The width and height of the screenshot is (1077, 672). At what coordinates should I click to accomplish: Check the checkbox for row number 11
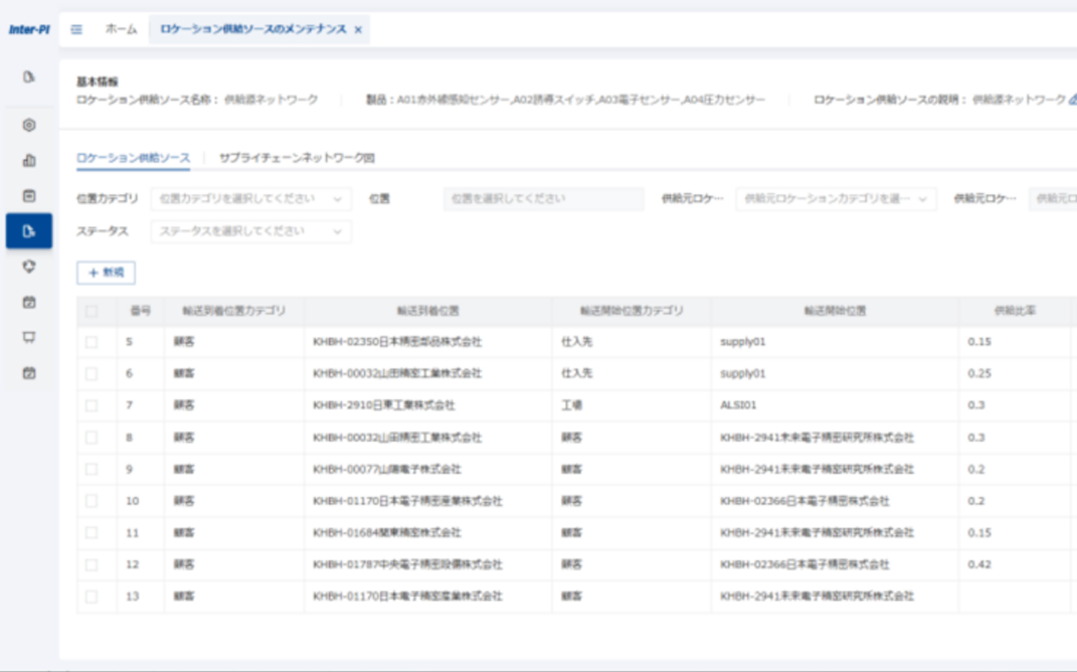pyautogui.click(x=91, y=533)
